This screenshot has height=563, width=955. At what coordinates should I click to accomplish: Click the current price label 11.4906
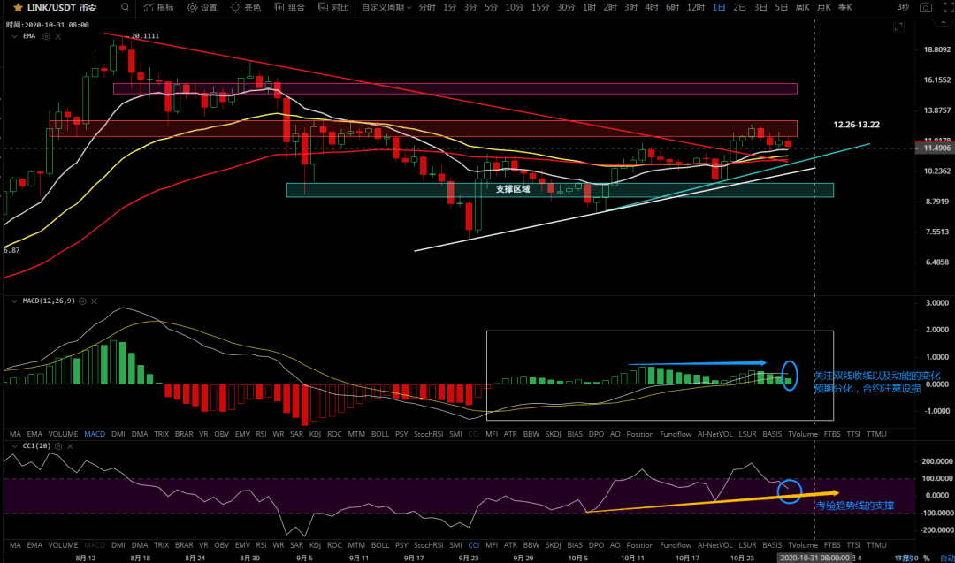point(935,148)
